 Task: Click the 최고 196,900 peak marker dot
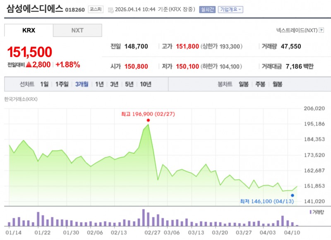[x=149, y=120]
